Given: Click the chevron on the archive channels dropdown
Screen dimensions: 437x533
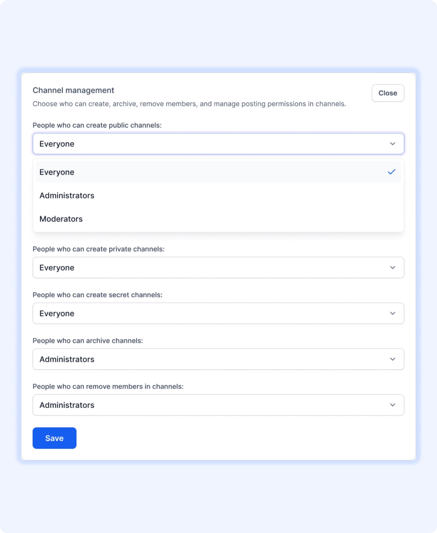Looking at the screenshot, I should coord(392,359).
